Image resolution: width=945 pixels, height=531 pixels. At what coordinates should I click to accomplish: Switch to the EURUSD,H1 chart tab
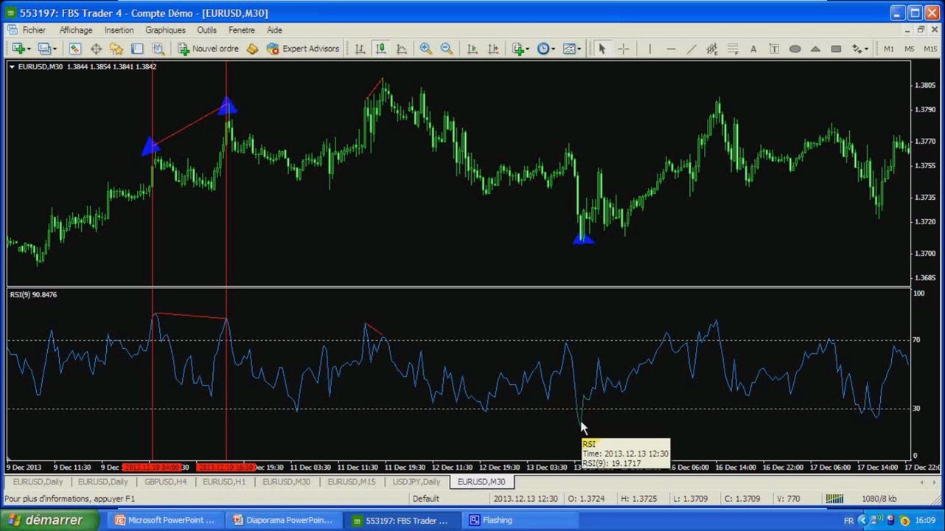pos(224,482)
